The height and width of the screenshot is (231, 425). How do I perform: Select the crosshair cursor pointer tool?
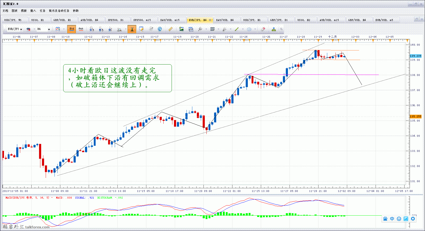coord(110,29)
